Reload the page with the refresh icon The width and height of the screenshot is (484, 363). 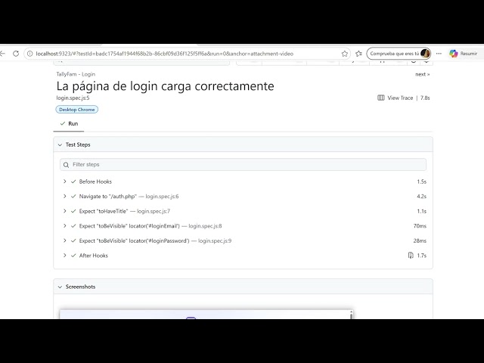pos(16,54)
